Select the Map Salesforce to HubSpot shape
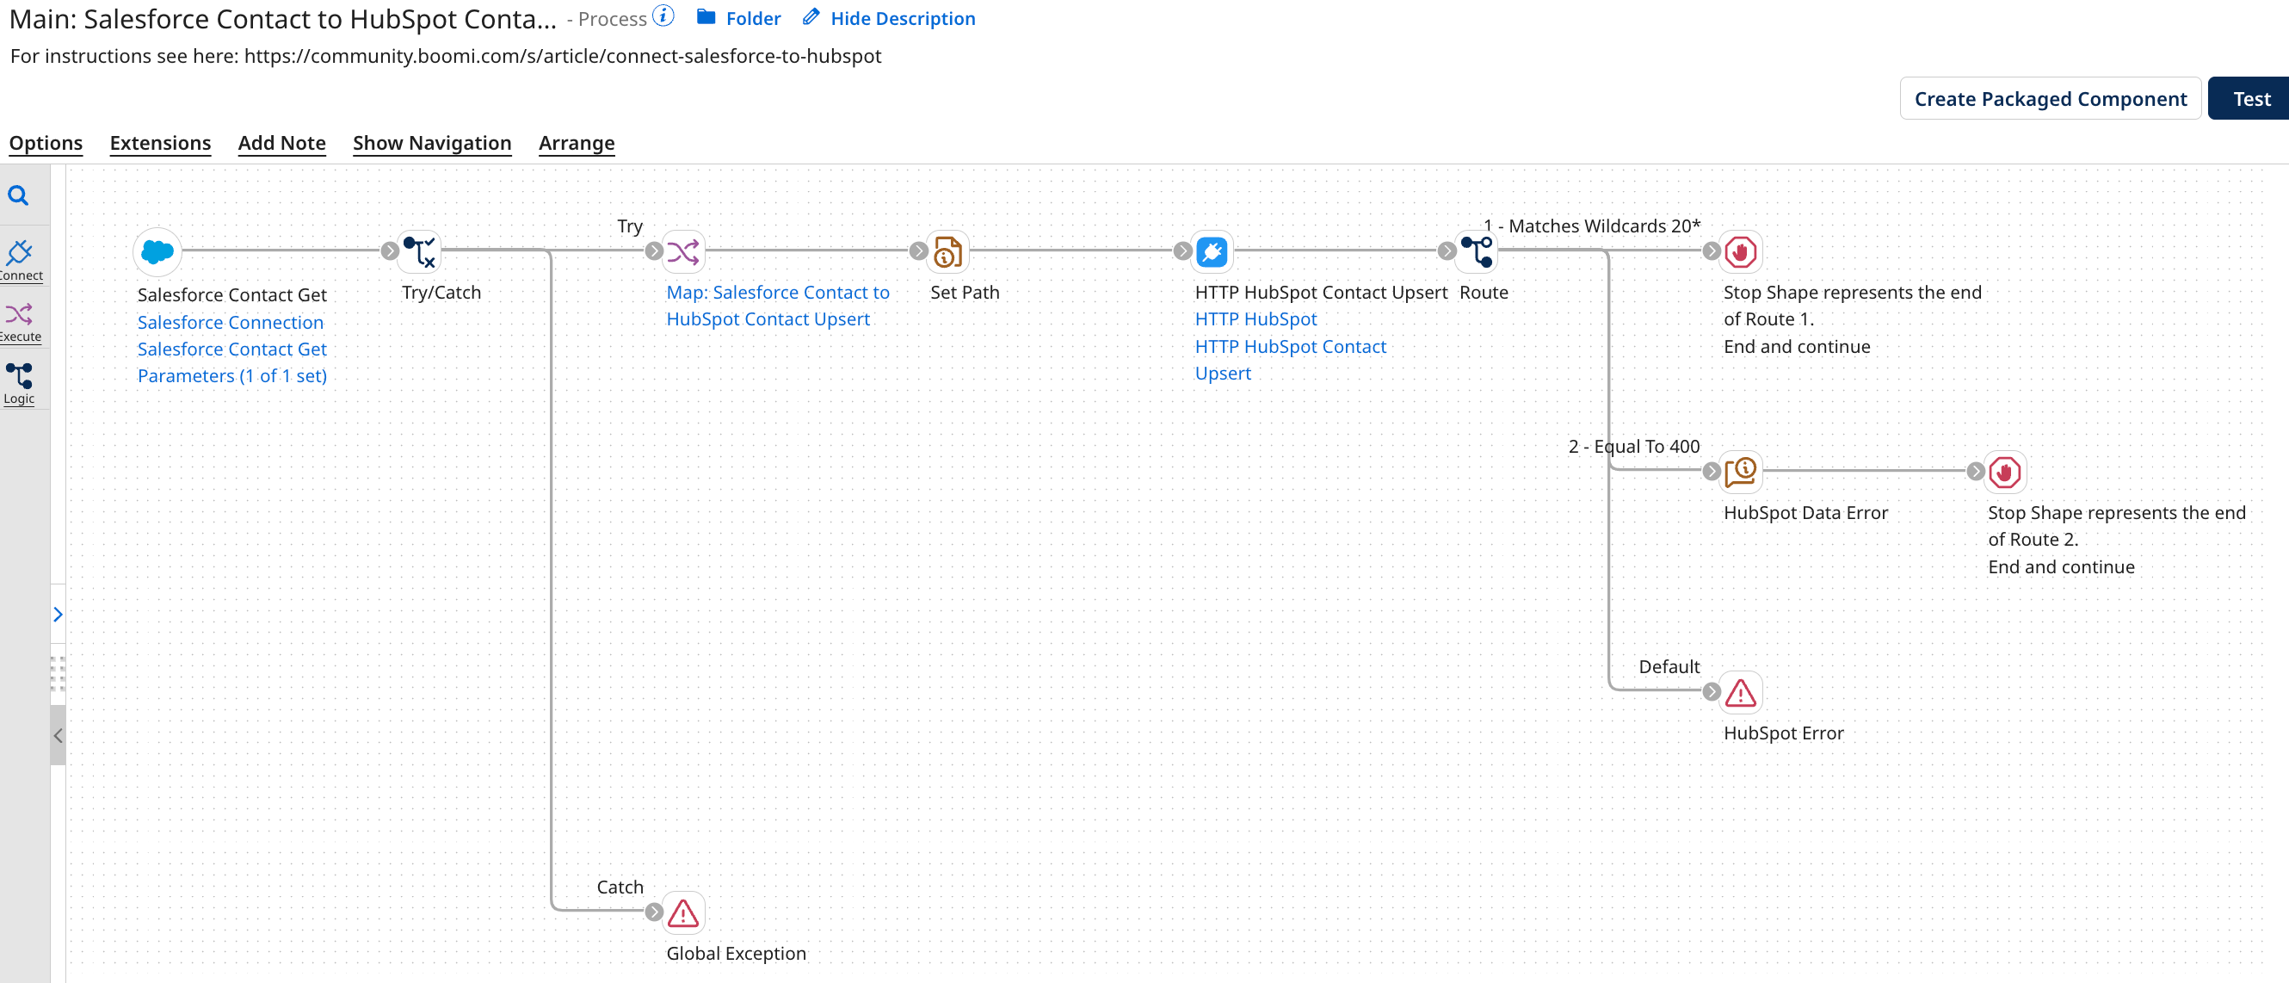Image resolution: width=2289 pixels, height=983 pixels. coord(682,251)
